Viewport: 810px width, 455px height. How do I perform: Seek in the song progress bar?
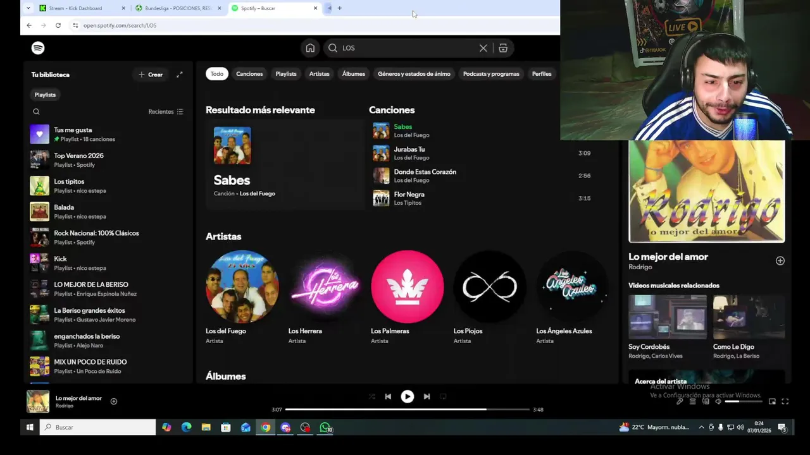(407, 409)
